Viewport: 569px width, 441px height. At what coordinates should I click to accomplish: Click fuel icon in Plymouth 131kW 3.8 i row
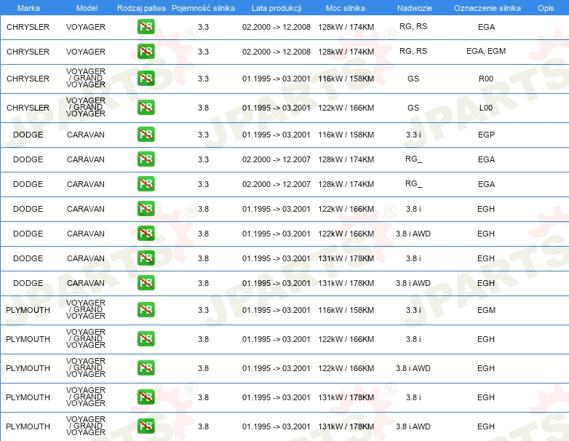pyautogui.click(x=146, y=397)
